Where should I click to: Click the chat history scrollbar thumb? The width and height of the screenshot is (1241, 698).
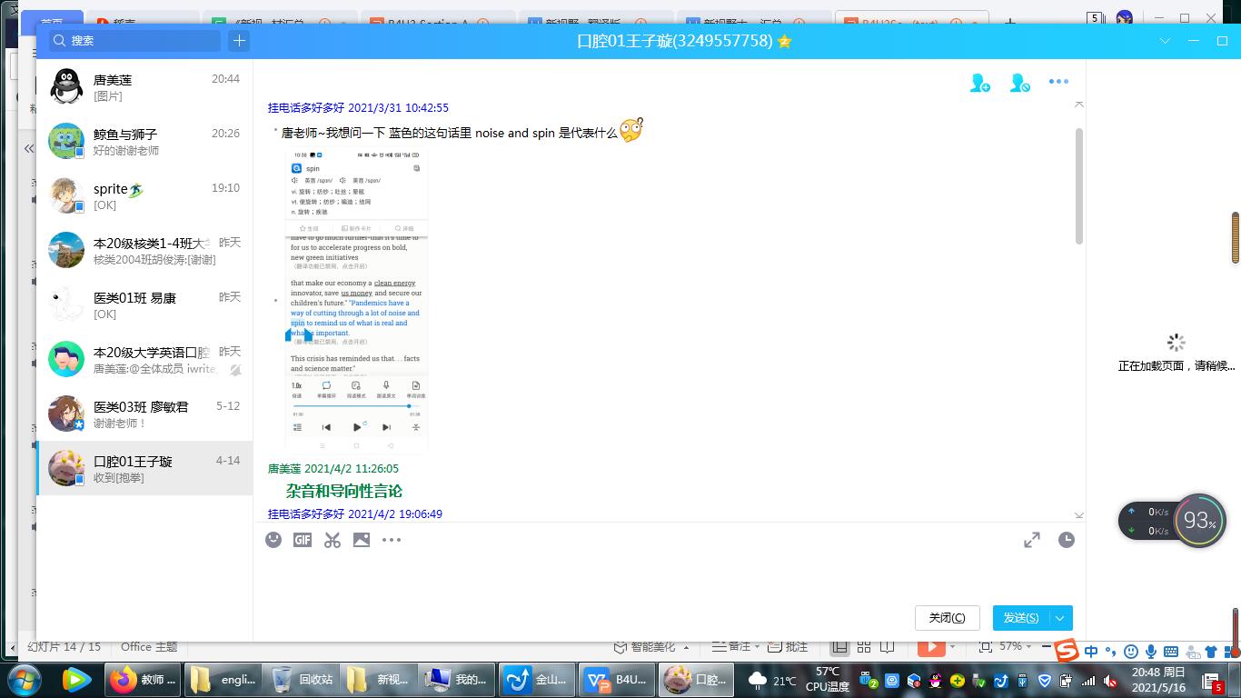1079,186
